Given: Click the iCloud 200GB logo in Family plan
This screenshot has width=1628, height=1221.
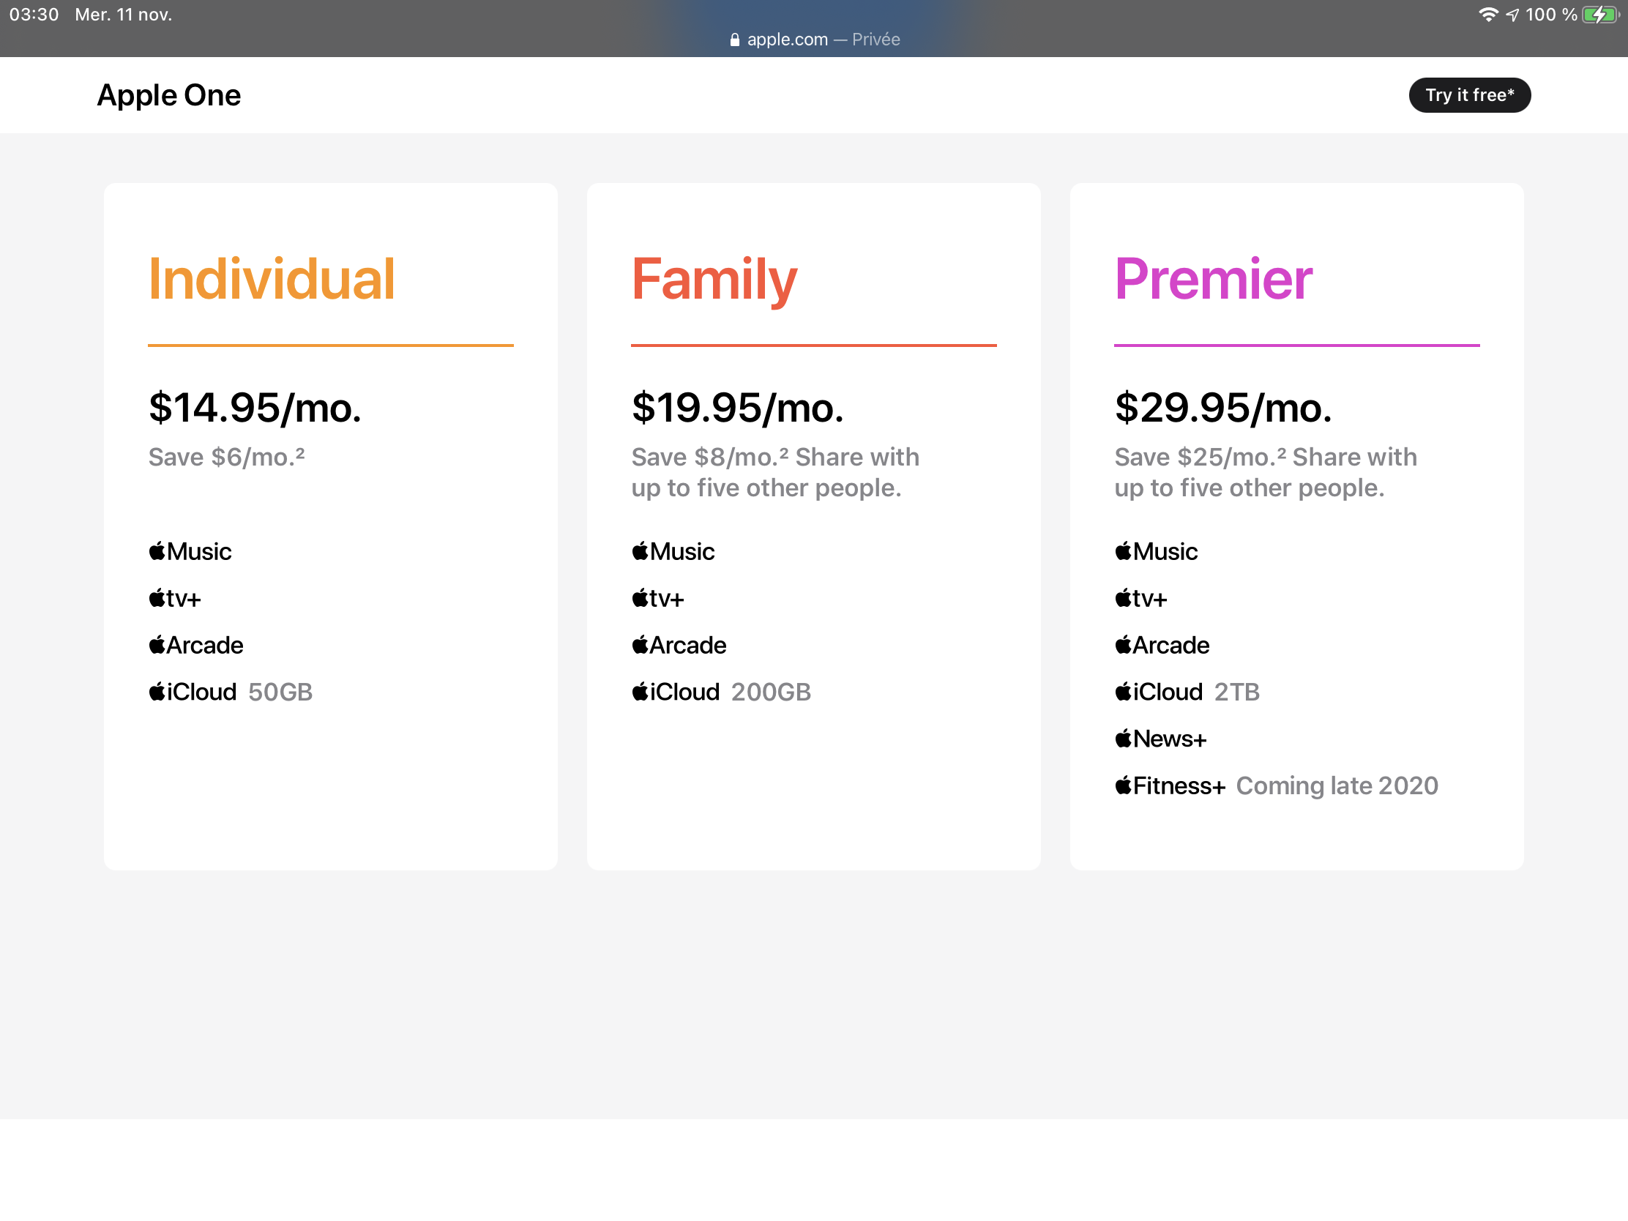Looking at the screenshot, I should point(676,692).
